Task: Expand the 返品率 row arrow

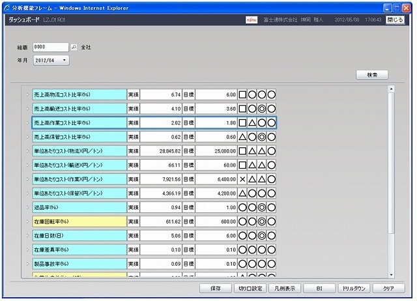Action: 27,207
